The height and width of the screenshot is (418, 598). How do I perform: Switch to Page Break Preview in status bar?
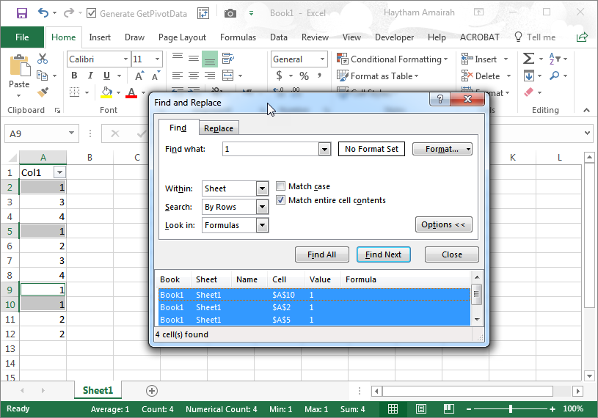coord(449,409)
